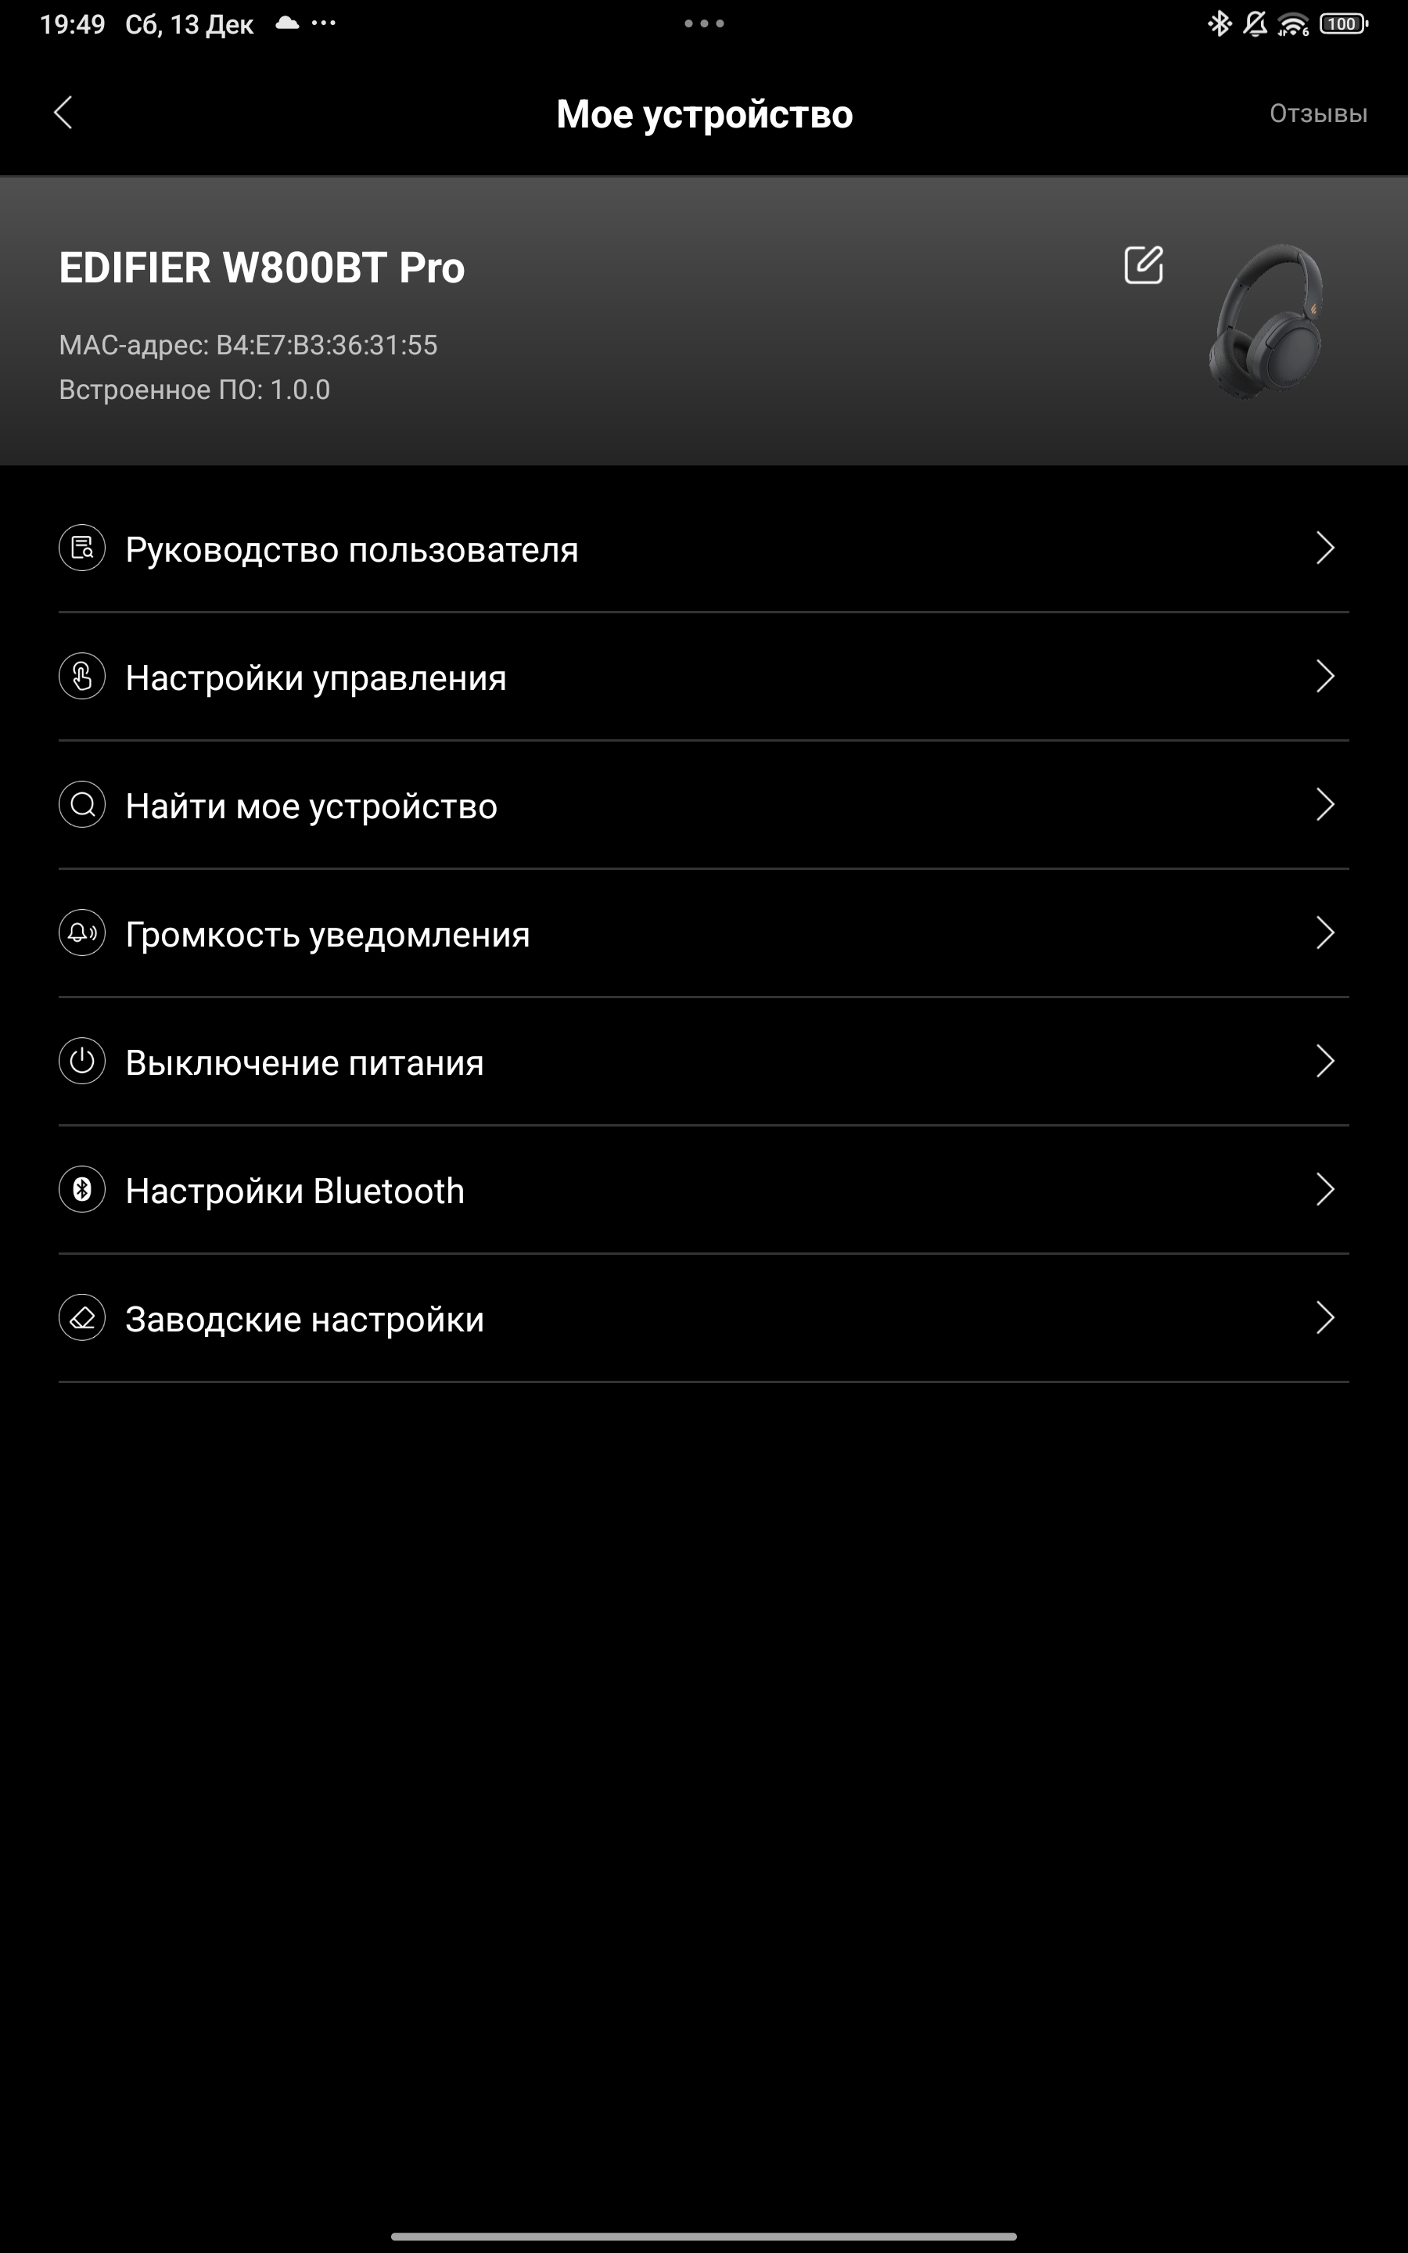Expand the Руководство пользователя chevron
The height and width of the screenshot is (2253, 1408).
pos(1325,548)
